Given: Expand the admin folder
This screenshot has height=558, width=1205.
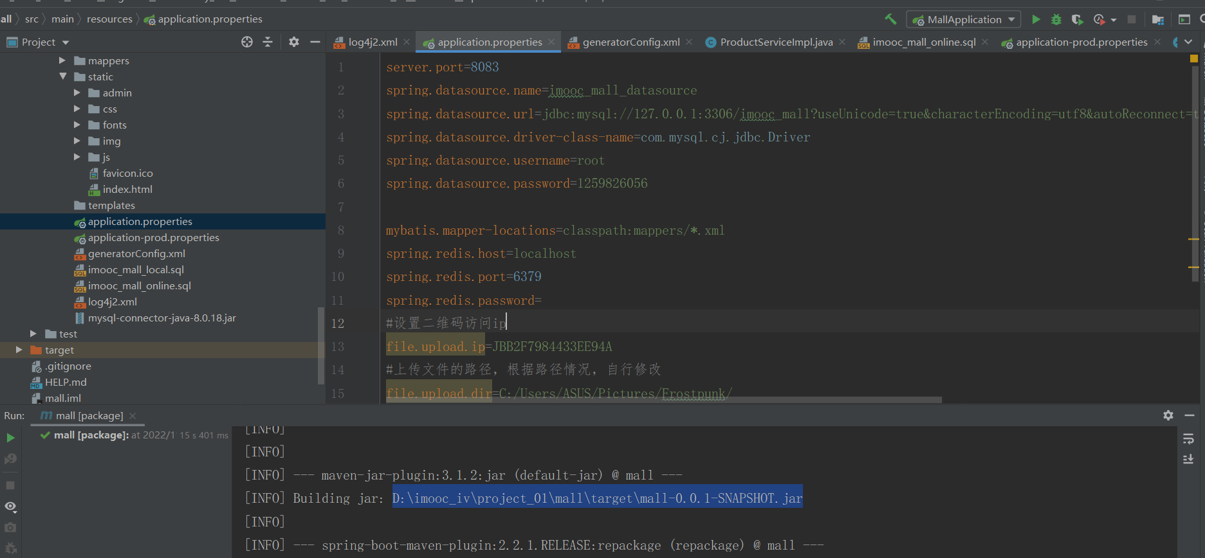Looking at the screenshot, I should [77, 93].
